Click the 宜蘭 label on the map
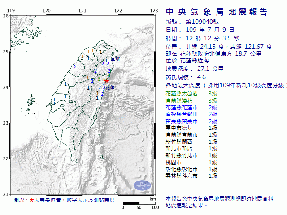This screenshot has width=287, height=215. [x=115, y=59]
